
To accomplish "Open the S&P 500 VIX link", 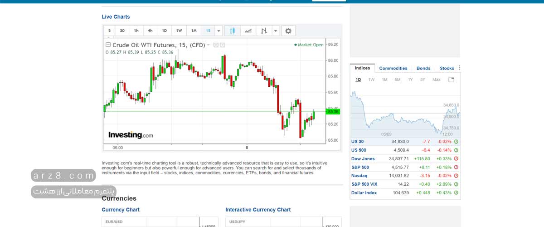I will point(364,184).
